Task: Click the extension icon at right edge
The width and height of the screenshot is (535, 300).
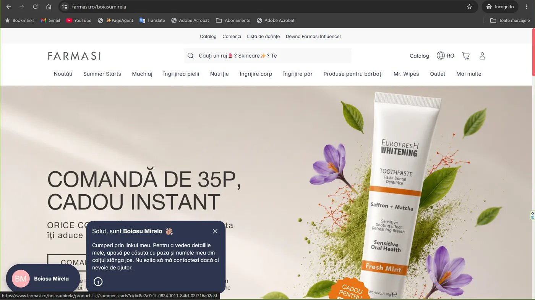Action: point(532,215)
